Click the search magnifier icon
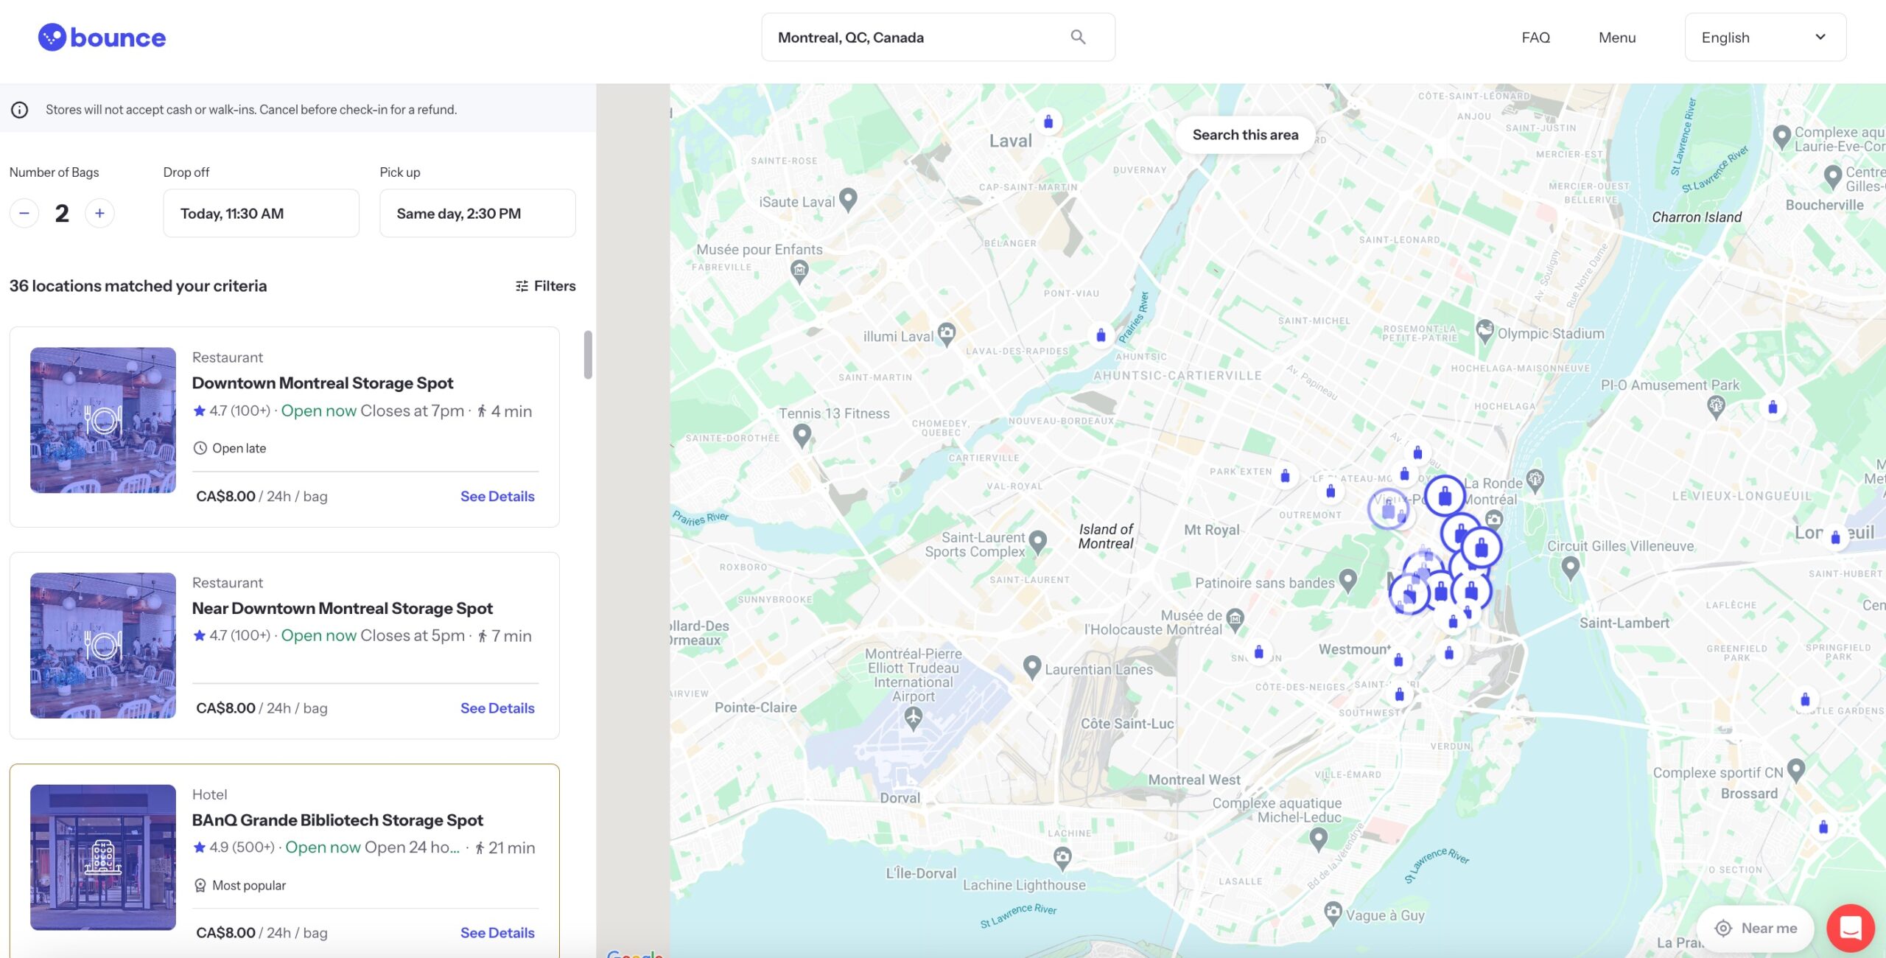 (x=1077, y=37)
